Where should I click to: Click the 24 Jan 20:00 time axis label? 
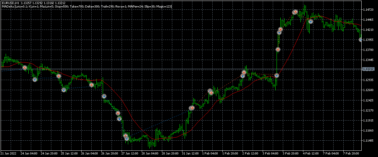pyautogui.click(x=49, y=154)
